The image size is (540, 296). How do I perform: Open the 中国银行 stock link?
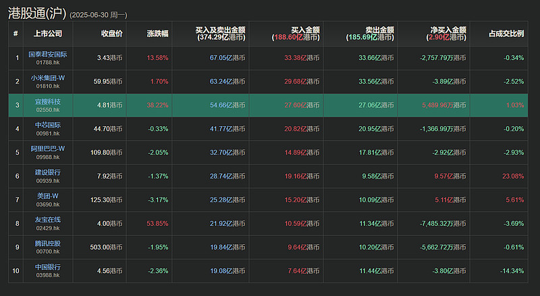(47, 267)
